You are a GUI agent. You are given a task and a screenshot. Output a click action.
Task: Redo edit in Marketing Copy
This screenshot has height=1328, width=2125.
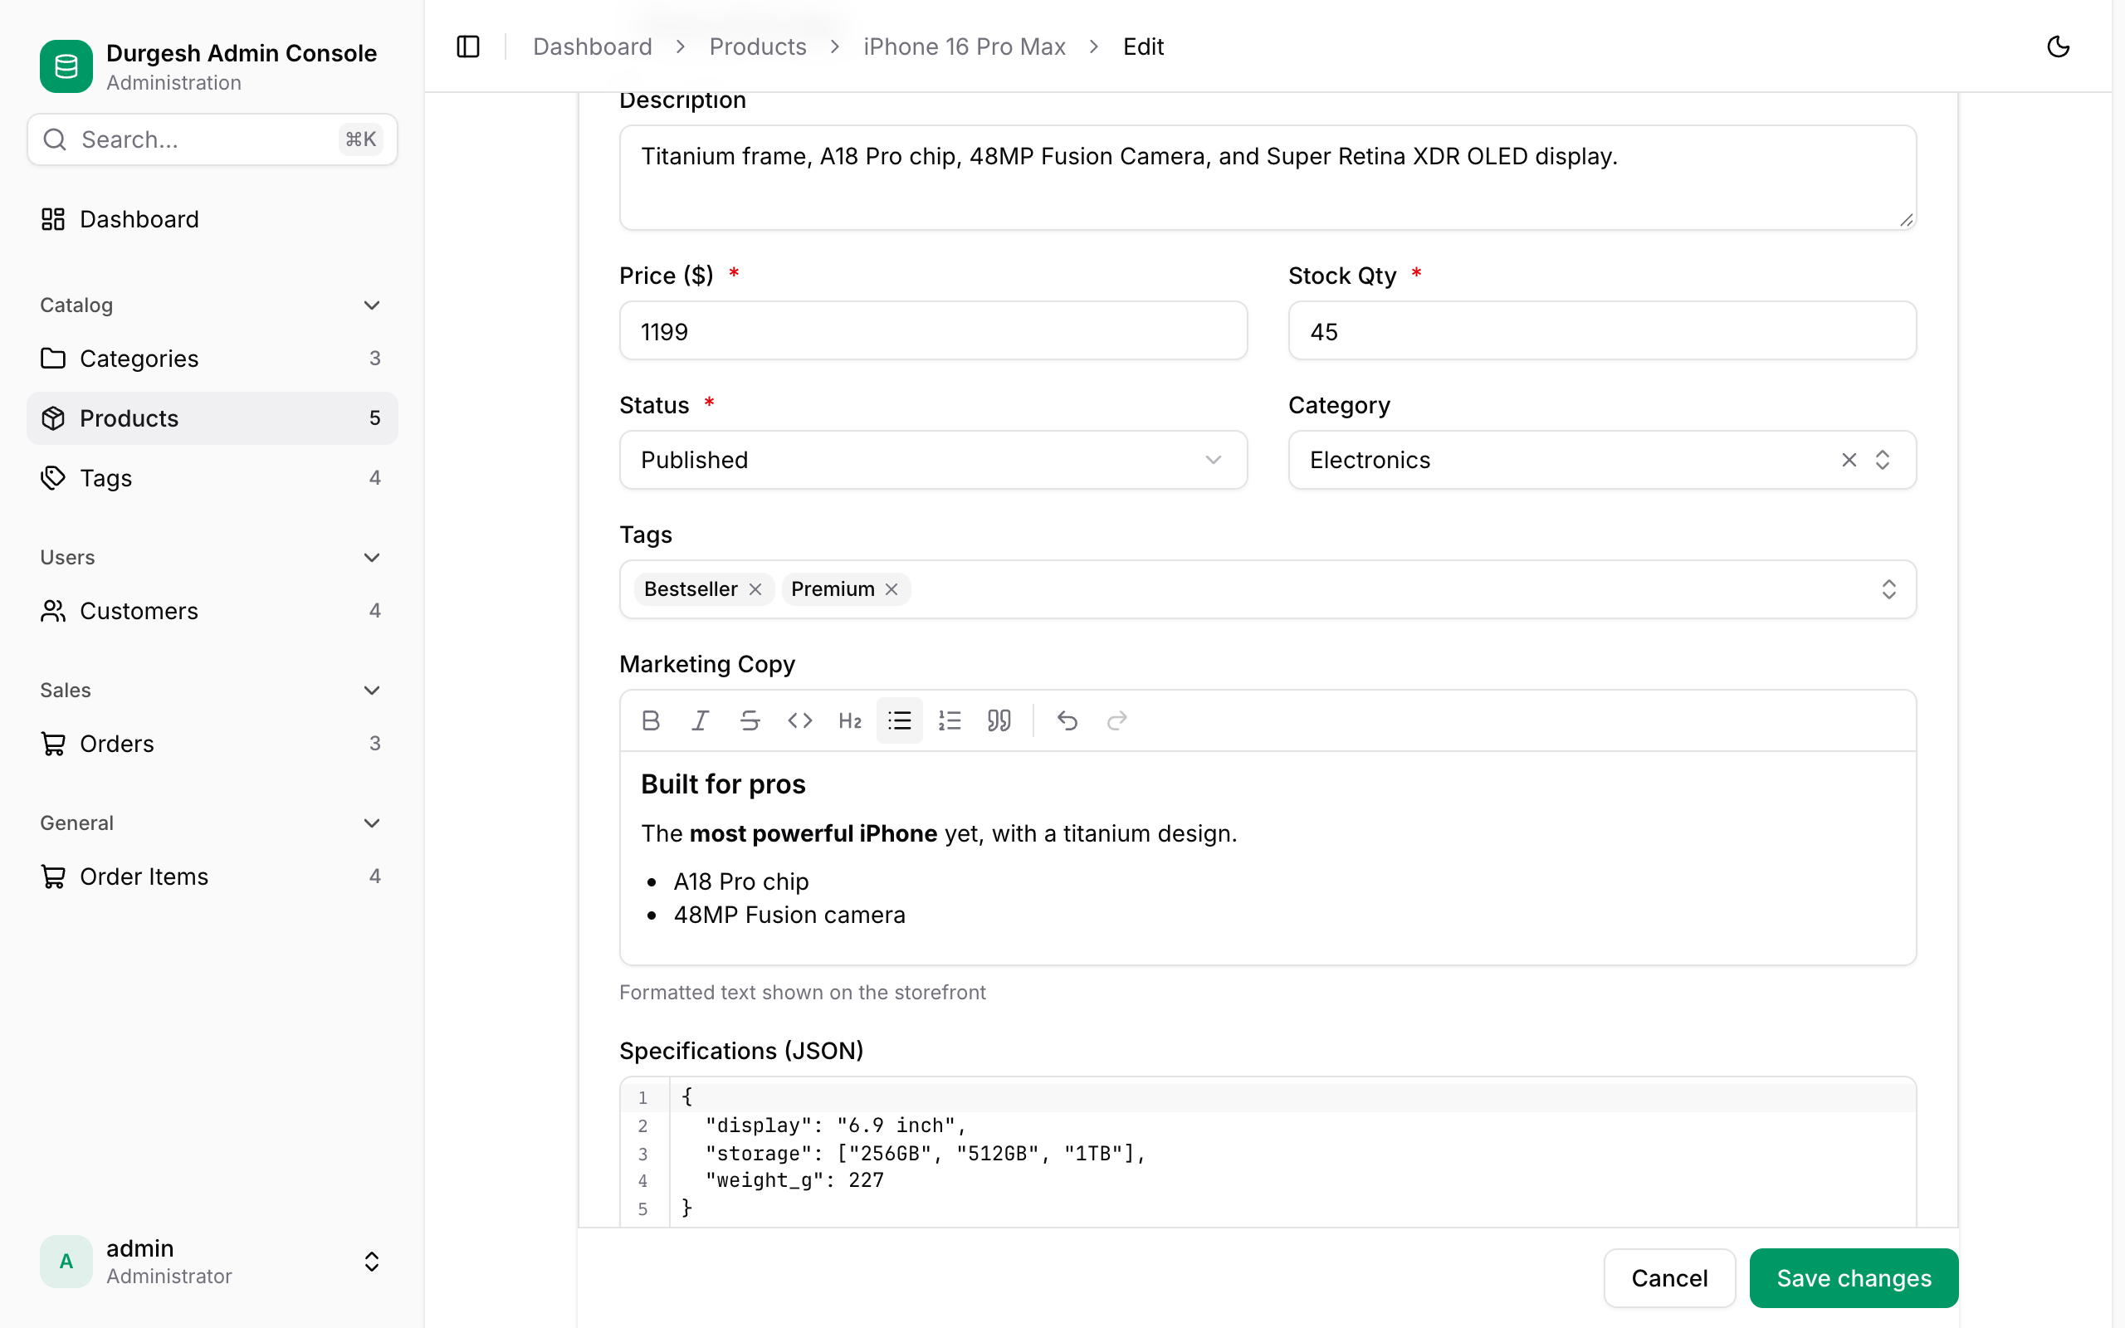(1117, 721)
